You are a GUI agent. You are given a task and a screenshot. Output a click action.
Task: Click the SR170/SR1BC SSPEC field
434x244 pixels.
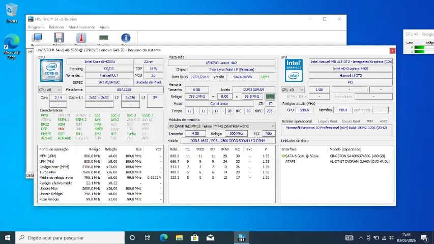pos(109,82)
